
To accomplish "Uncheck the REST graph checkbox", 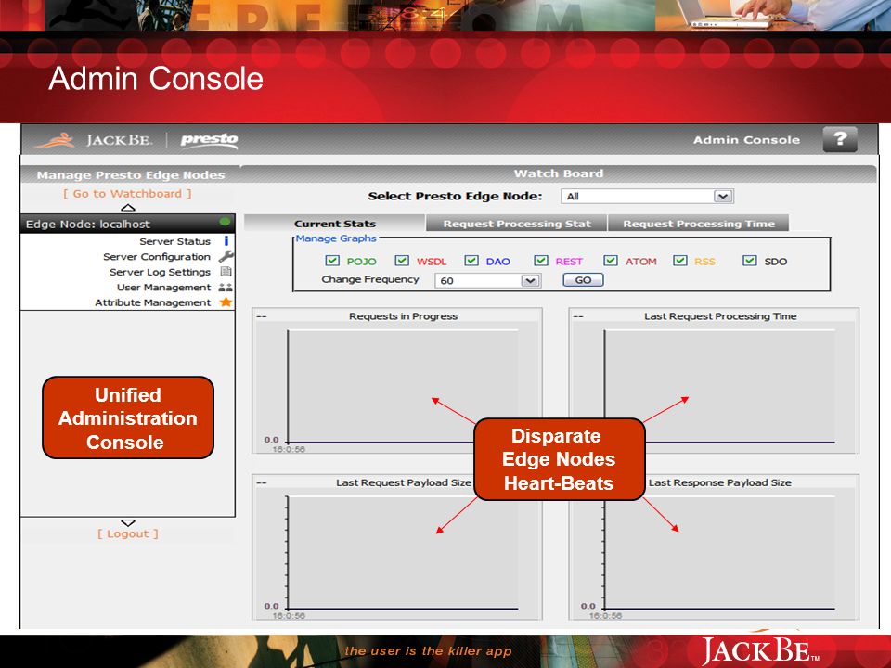I will pyautogui.click(x=541, y=261).
